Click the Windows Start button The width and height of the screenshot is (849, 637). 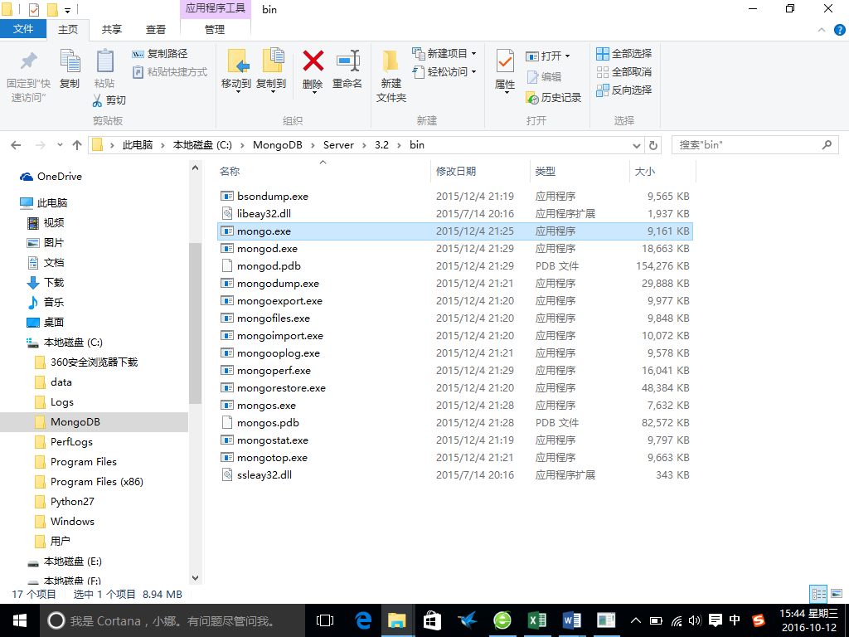20,620
